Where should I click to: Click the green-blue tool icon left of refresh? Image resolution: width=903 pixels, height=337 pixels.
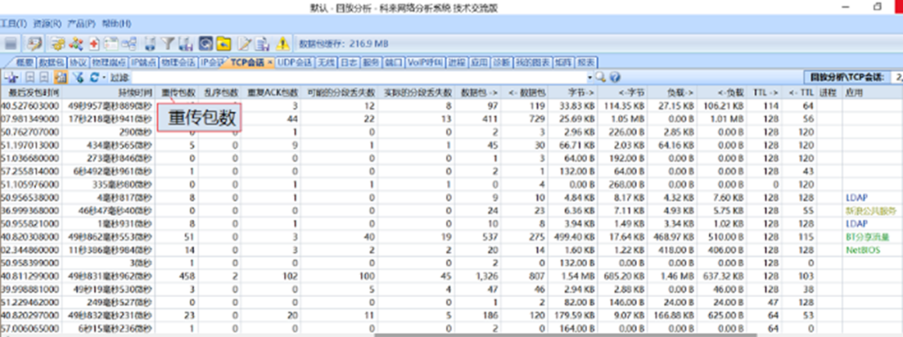click(x=79, y=77)
